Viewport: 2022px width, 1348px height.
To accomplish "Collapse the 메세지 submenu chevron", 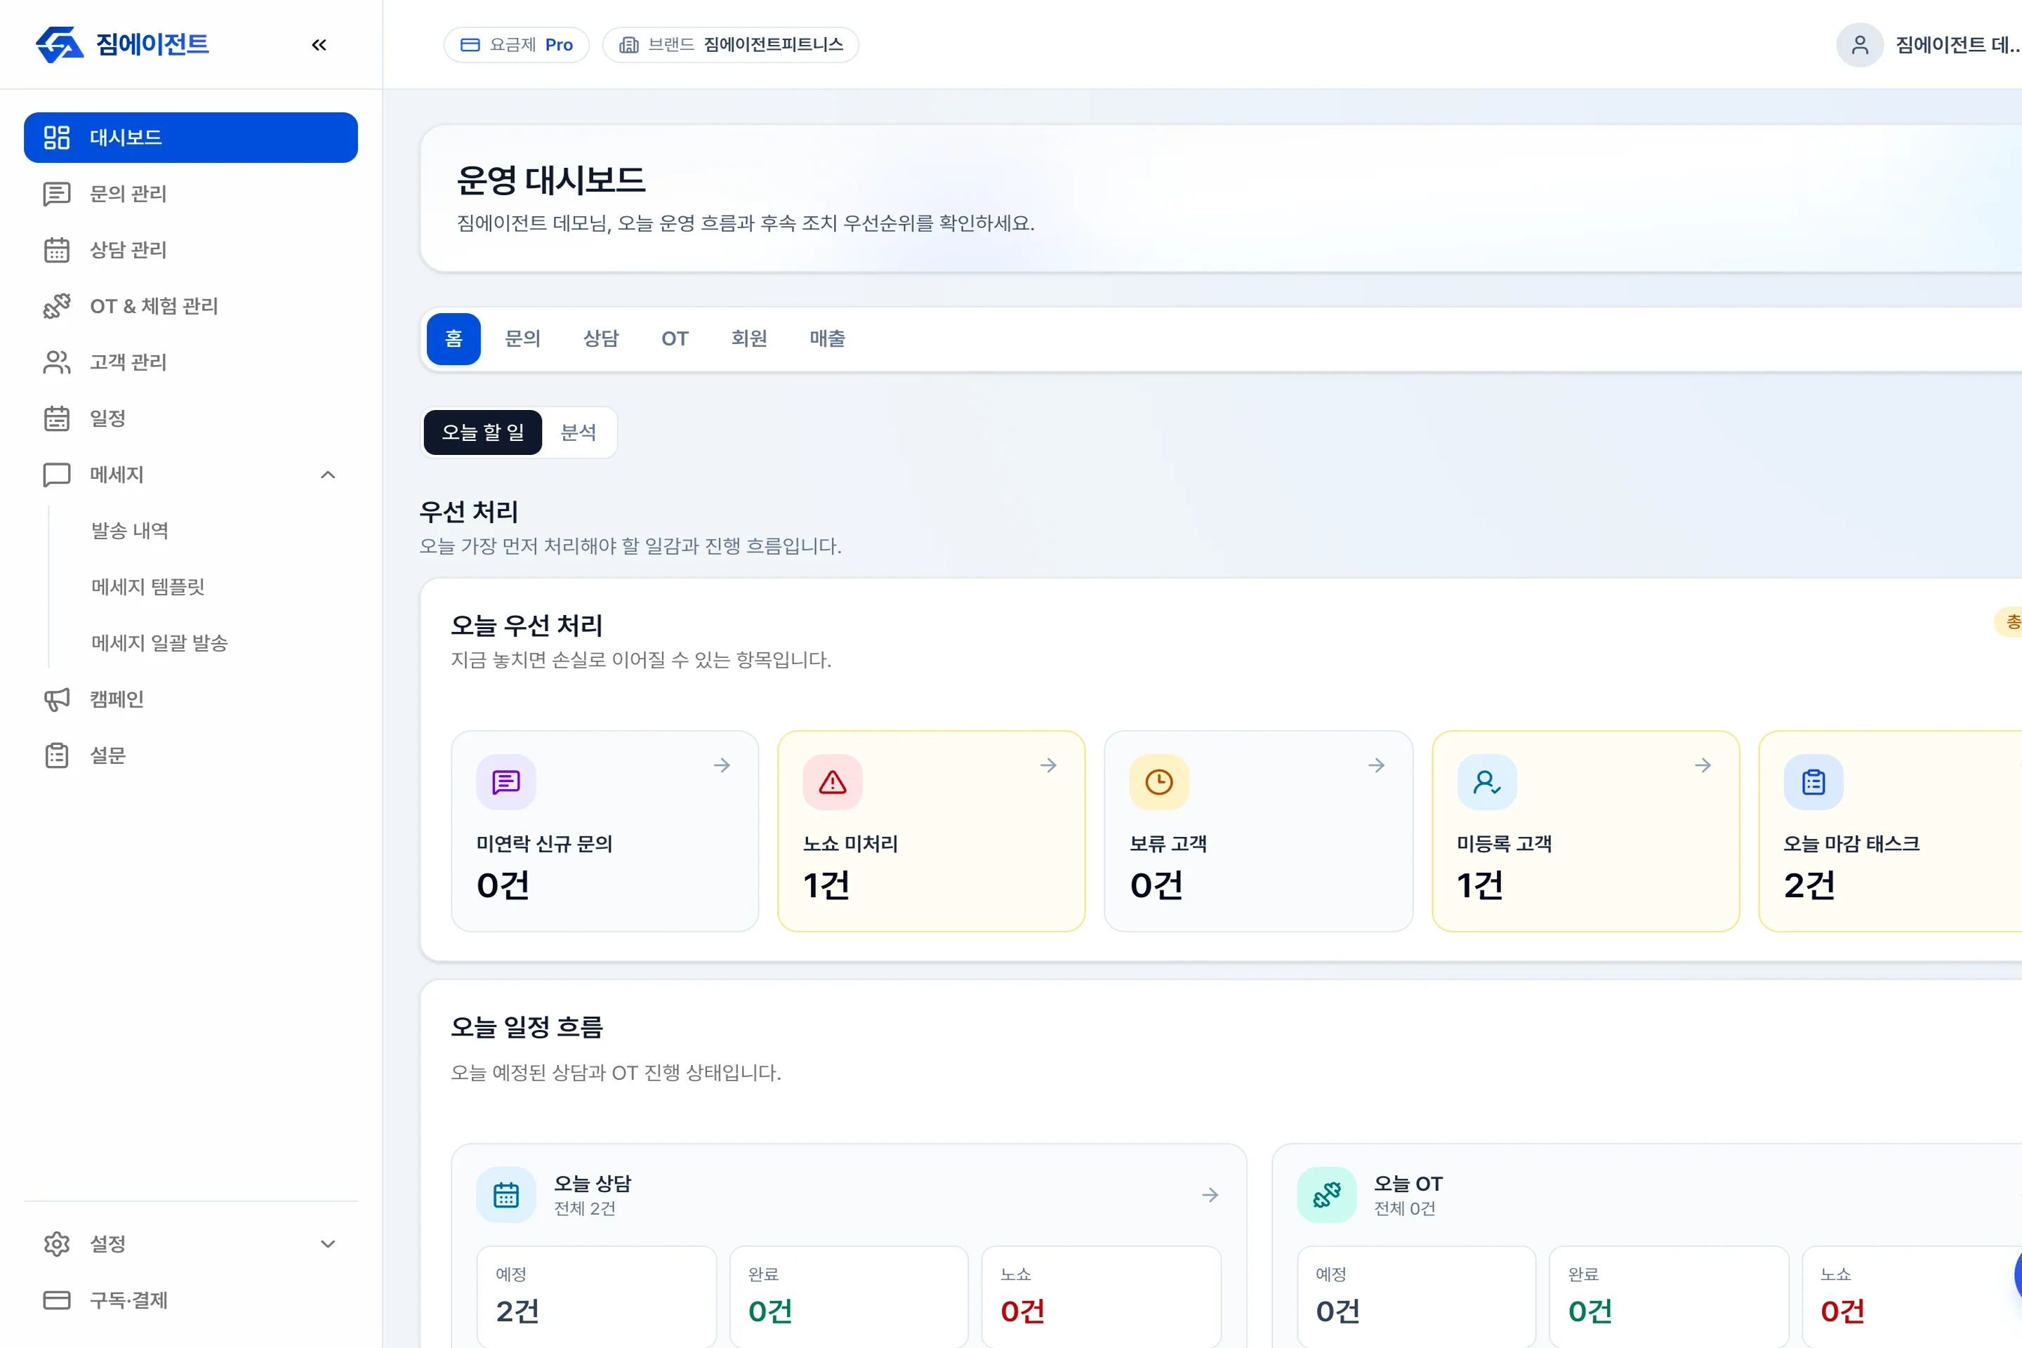I will (x=328, y=475).
